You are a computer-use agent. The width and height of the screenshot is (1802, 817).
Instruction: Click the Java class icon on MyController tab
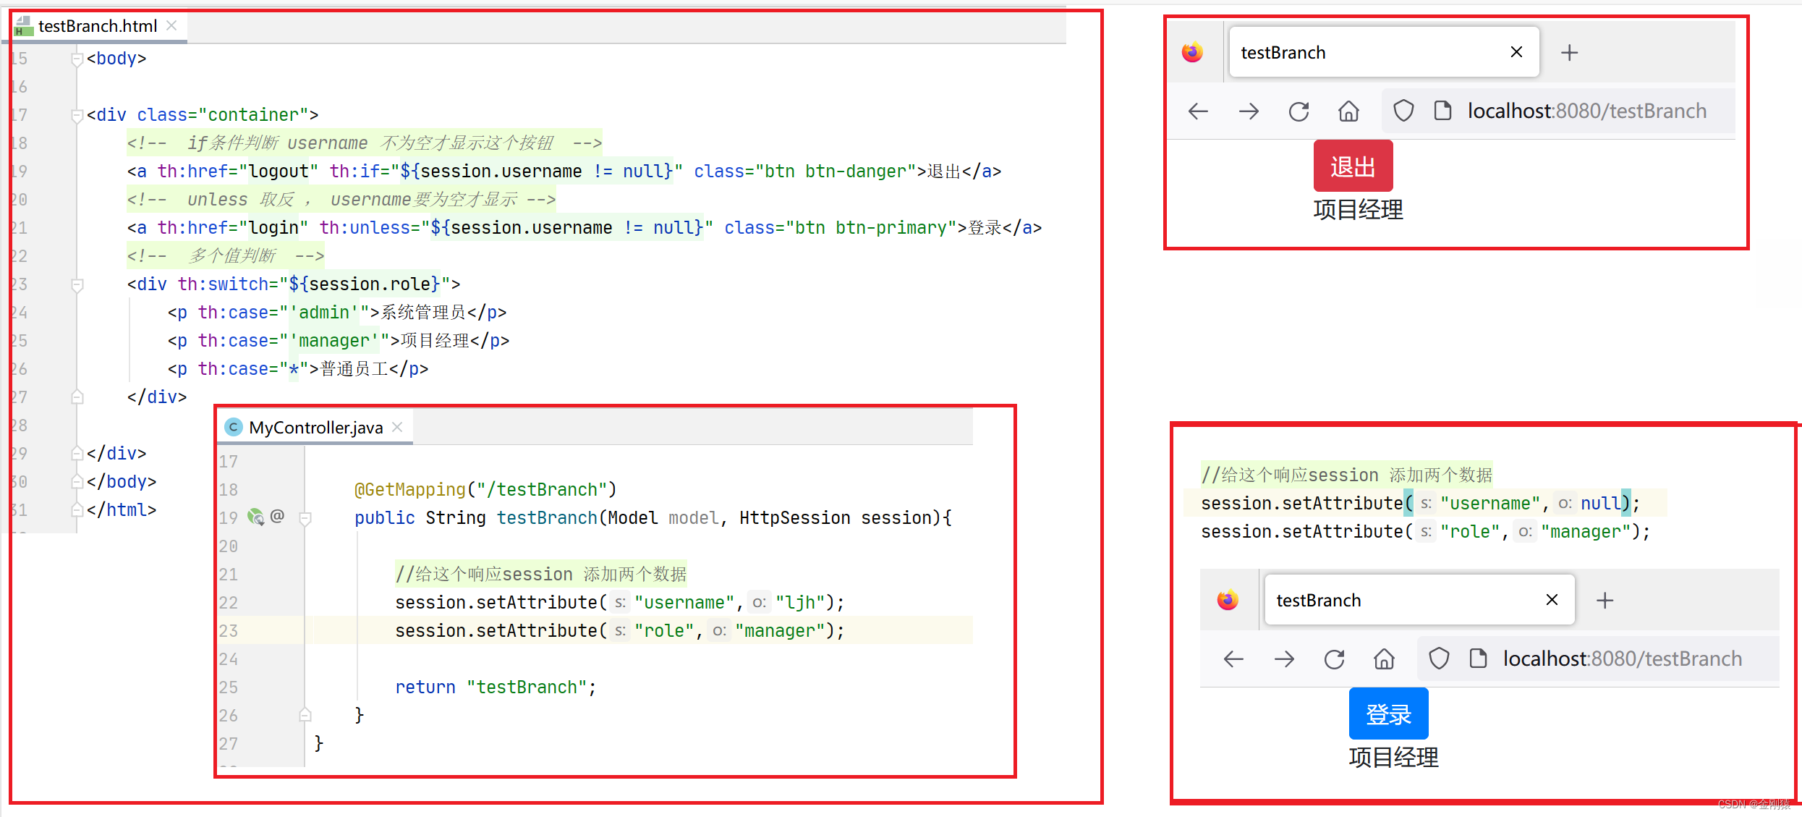(x=233, y=427)
